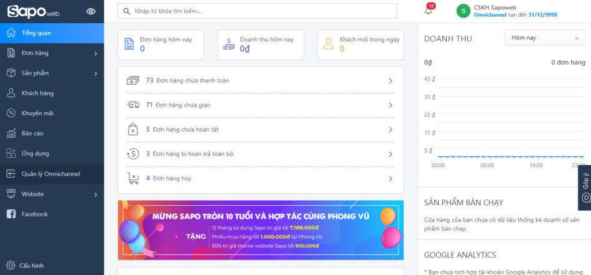The height and width of the screenshot is (275, 591).
Task: Click the CSKH Sapoweb account name
Action: click(495, 7)
